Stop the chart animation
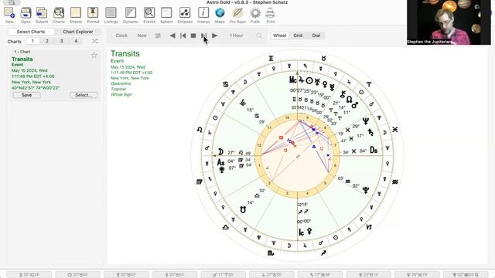Viewport: 495px width, 278px height. 193,36
